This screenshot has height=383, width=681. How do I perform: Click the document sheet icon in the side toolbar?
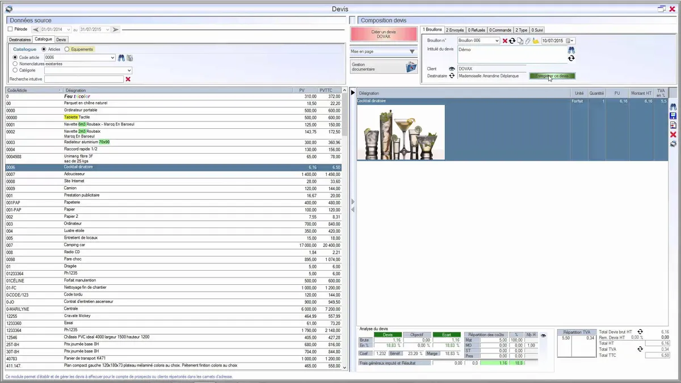tap(673, 125)
